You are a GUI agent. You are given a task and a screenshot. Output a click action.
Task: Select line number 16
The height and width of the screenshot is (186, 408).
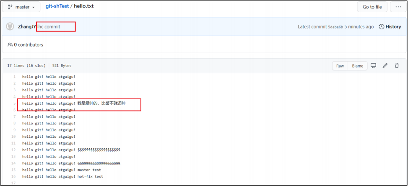click(x=13, y=177)
